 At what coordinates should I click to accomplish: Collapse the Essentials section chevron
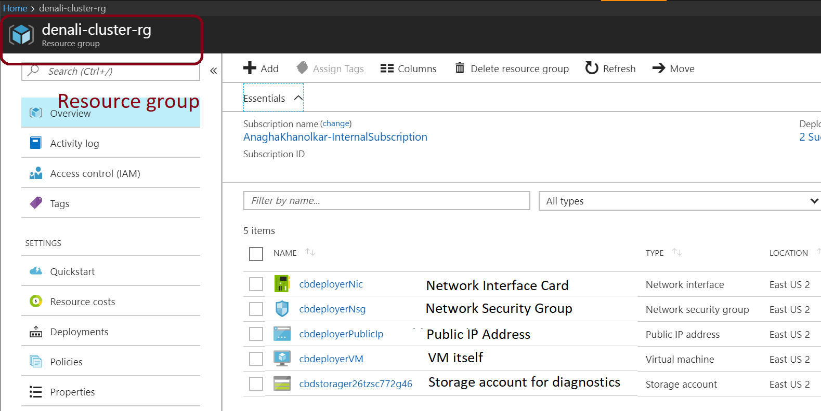tap(298, 98)
